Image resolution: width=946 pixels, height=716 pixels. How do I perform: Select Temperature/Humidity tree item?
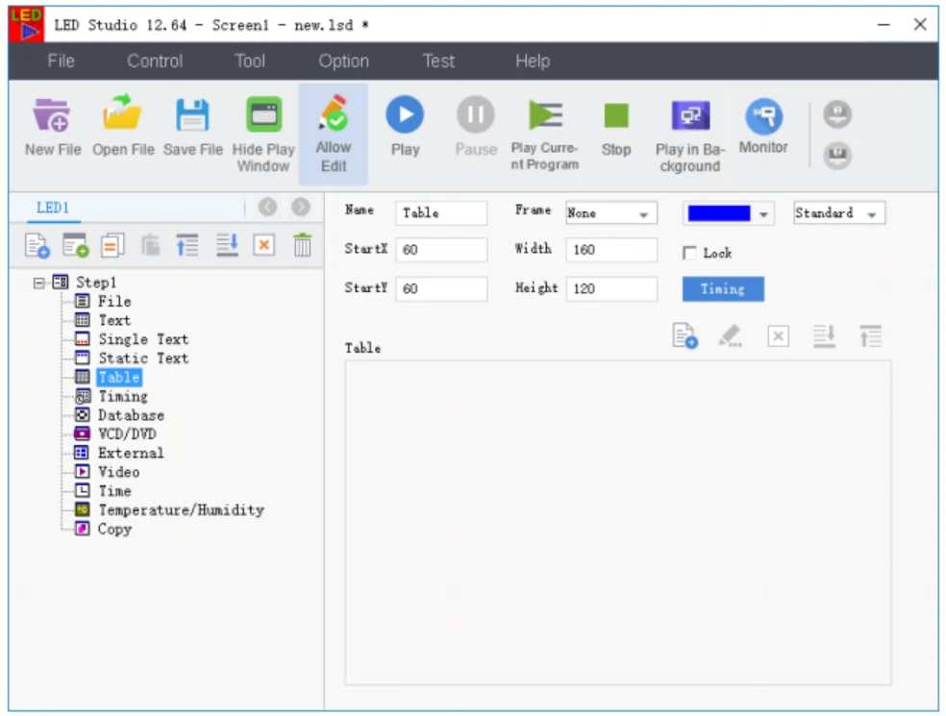tap(181, 509)
